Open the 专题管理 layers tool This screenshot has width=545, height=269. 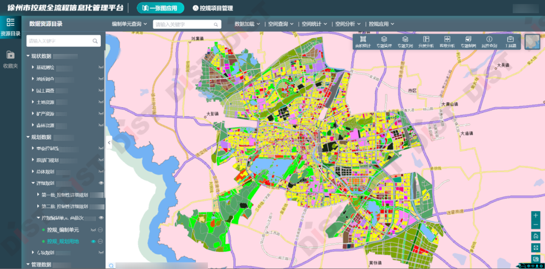point(384,42)
